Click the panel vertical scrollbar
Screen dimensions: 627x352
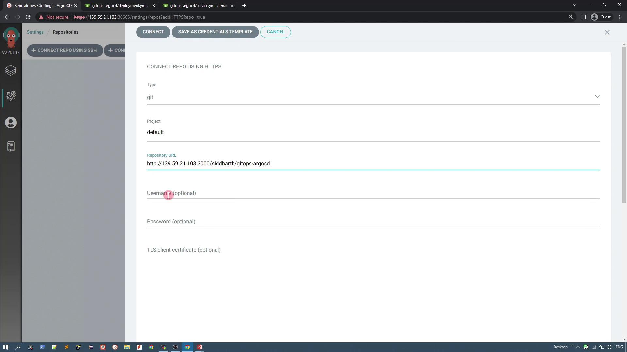click(x=624, y=125)
